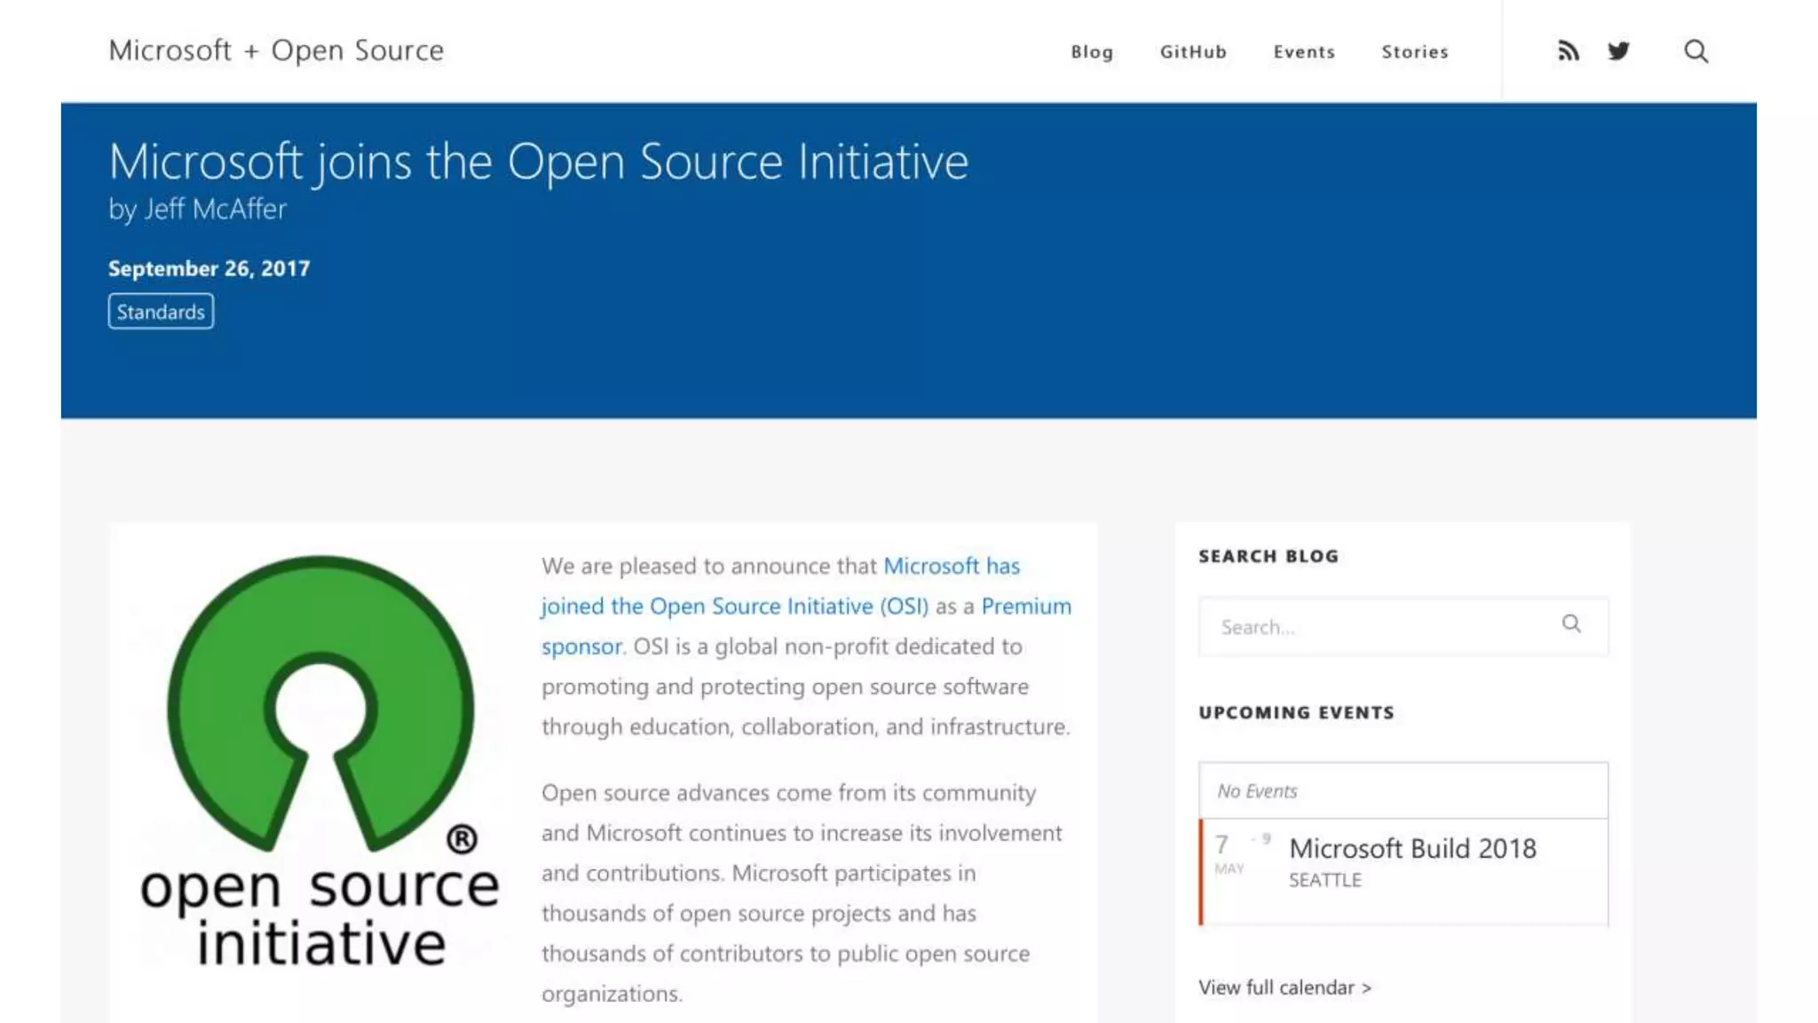Open the Blog menu item
The width and height of the screenshot is (1818, 1023).
pos(1092,52)
